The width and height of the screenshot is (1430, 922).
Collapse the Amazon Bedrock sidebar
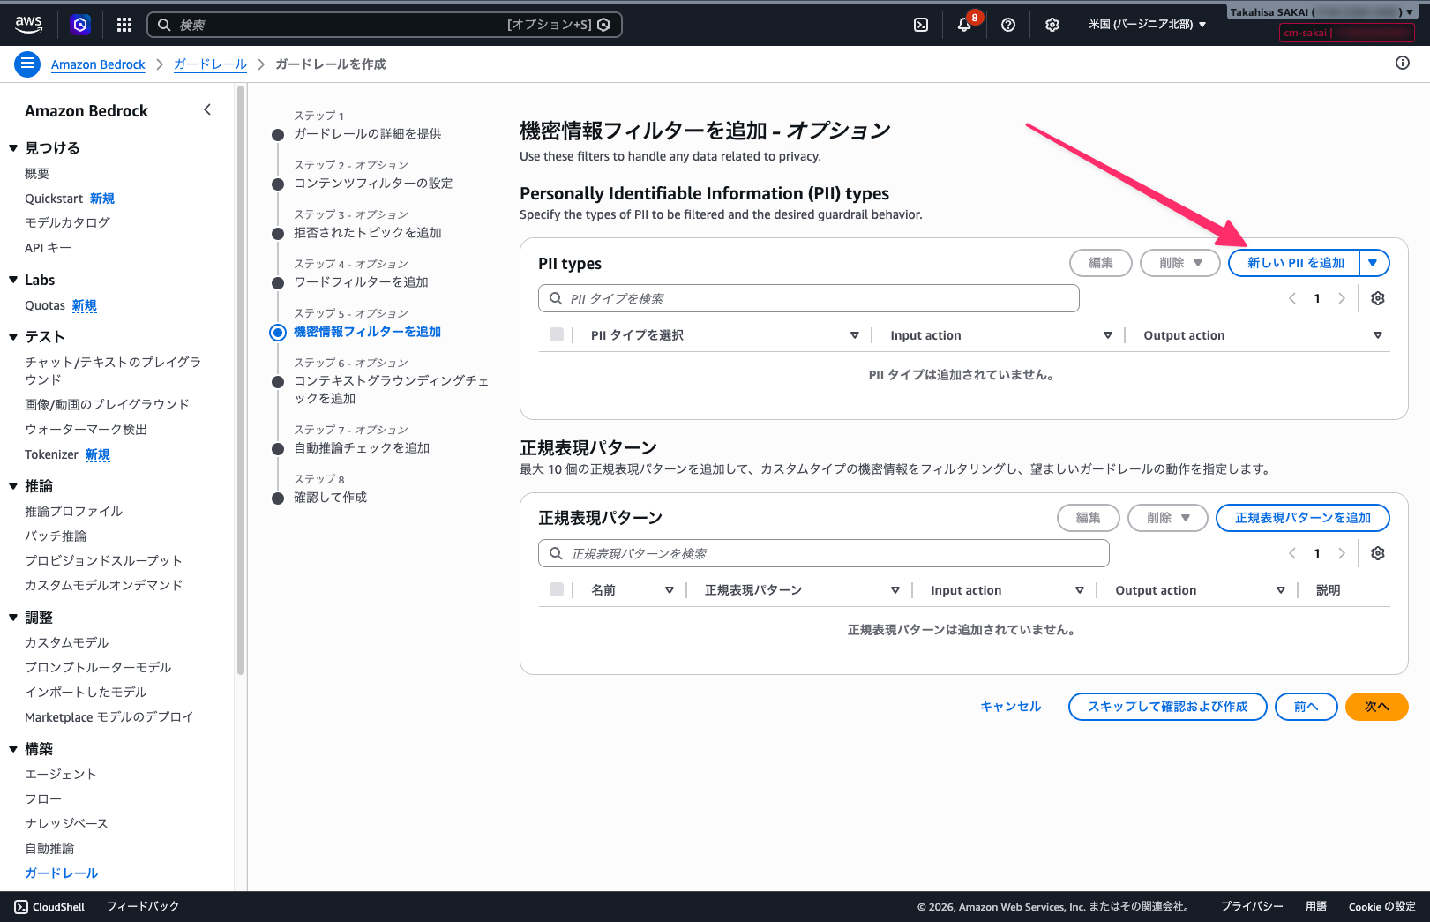pyautogui.click(x=207, y=110)
